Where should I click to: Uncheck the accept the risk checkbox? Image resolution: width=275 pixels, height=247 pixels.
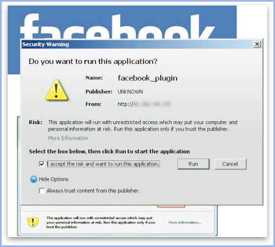[x=42, y=164]
